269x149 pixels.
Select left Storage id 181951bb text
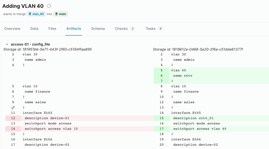pos(48,49)
